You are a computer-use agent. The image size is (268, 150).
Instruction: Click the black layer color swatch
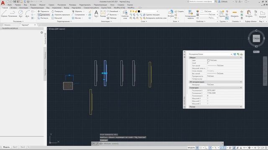point(139,11)
